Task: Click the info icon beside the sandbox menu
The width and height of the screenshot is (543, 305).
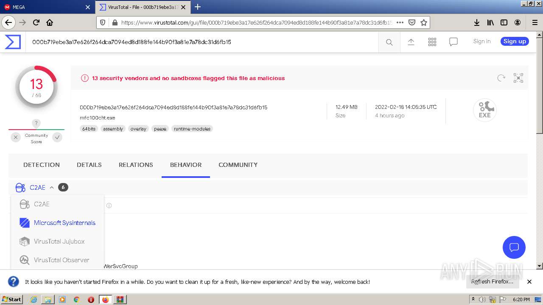Action: [109, 205]
